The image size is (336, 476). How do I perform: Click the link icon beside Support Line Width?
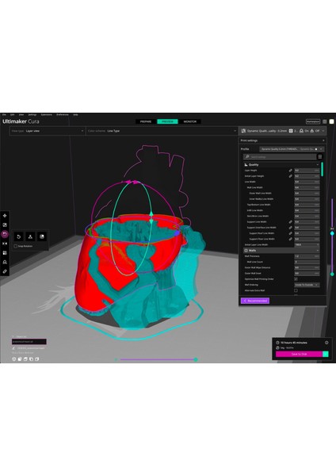point(290,222)
